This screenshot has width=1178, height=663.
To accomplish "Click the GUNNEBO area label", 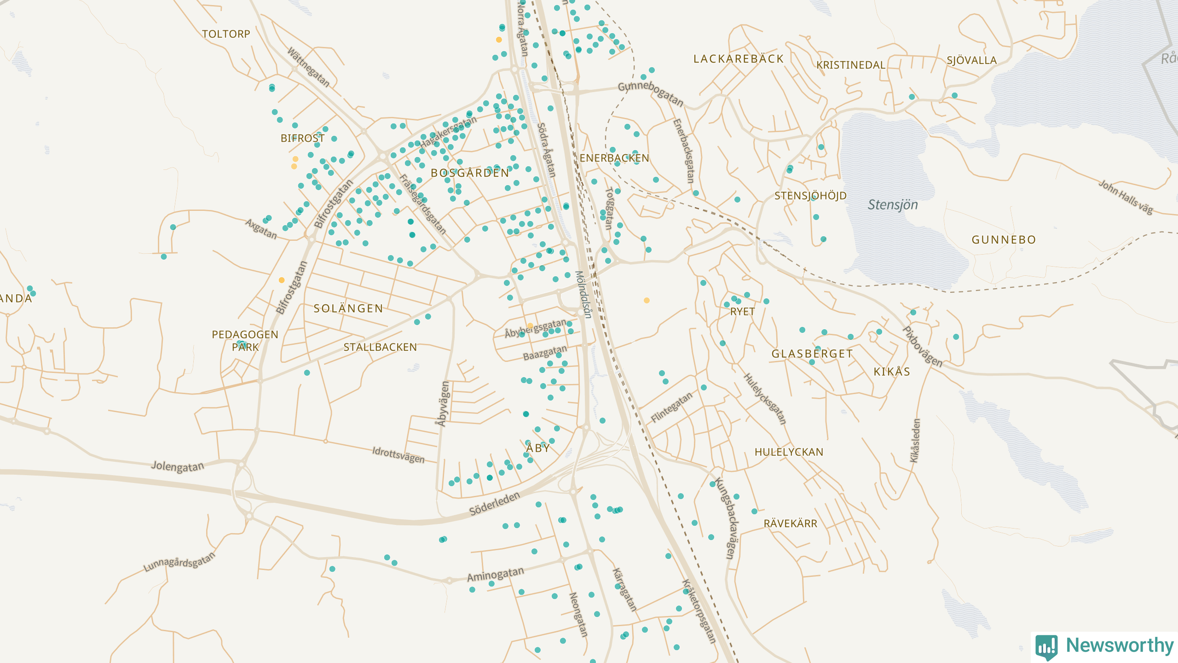I will point(1004,240).
